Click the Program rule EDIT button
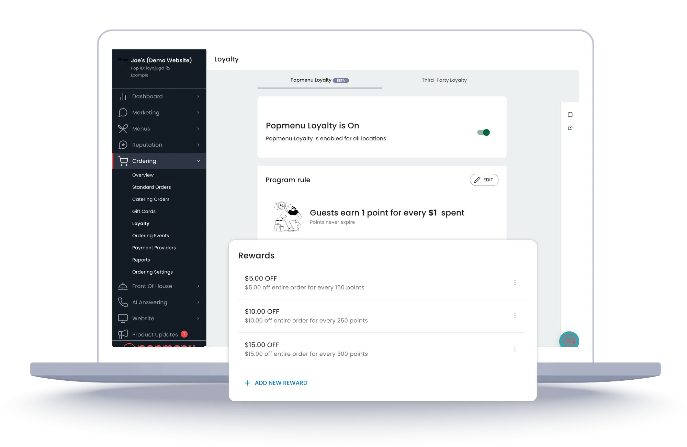Viewport: 687px width, 447px height. coord(484,180)
